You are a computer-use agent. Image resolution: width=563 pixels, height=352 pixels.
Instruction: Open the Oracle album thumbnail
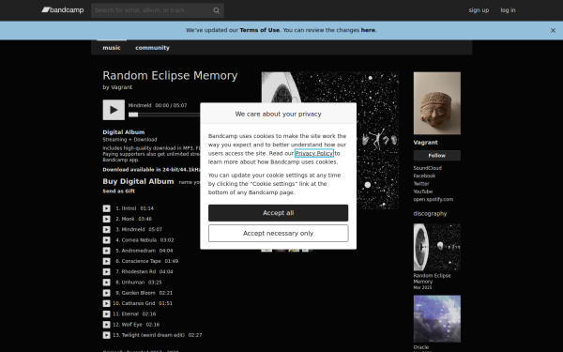(x=437, y=319)
